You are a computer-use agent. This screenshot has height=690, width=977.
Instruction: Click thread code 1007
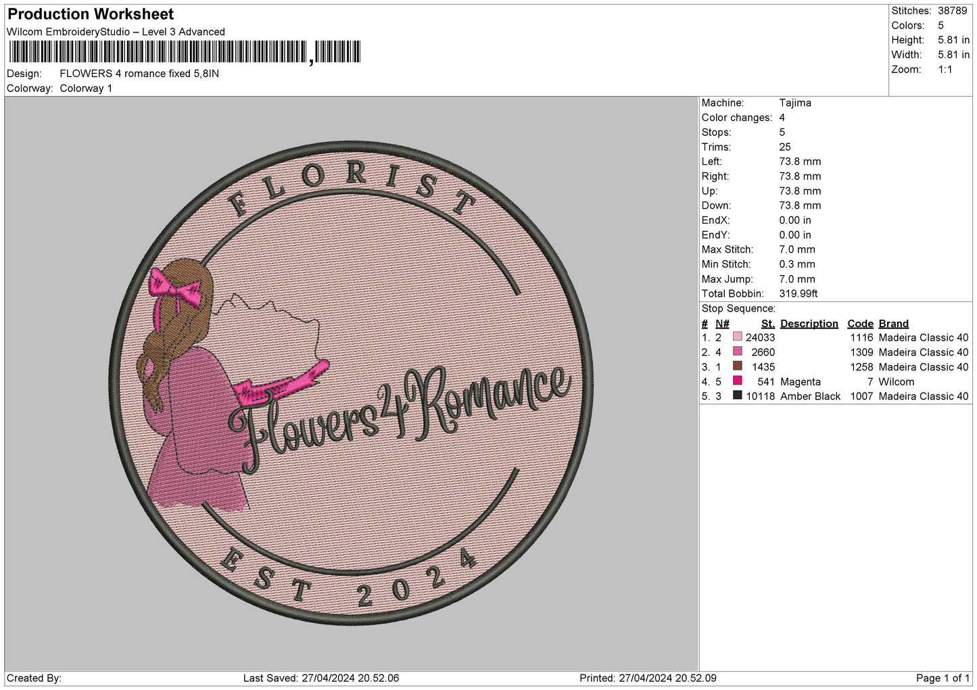tap(861, 396)
